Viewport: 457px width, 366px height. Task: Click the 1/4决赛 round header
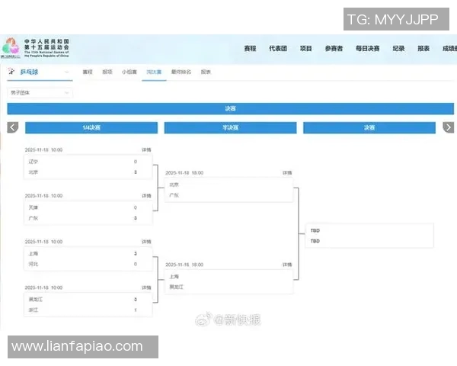[91, 127]
